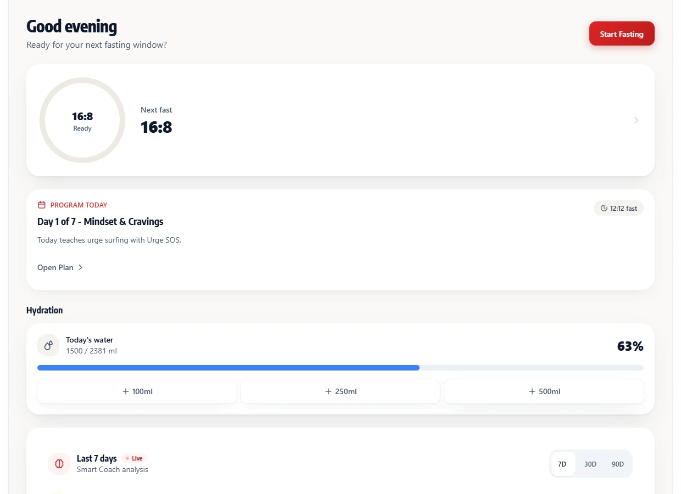
Task: Start Fasting with the red button
Action: tap(622, 33)
